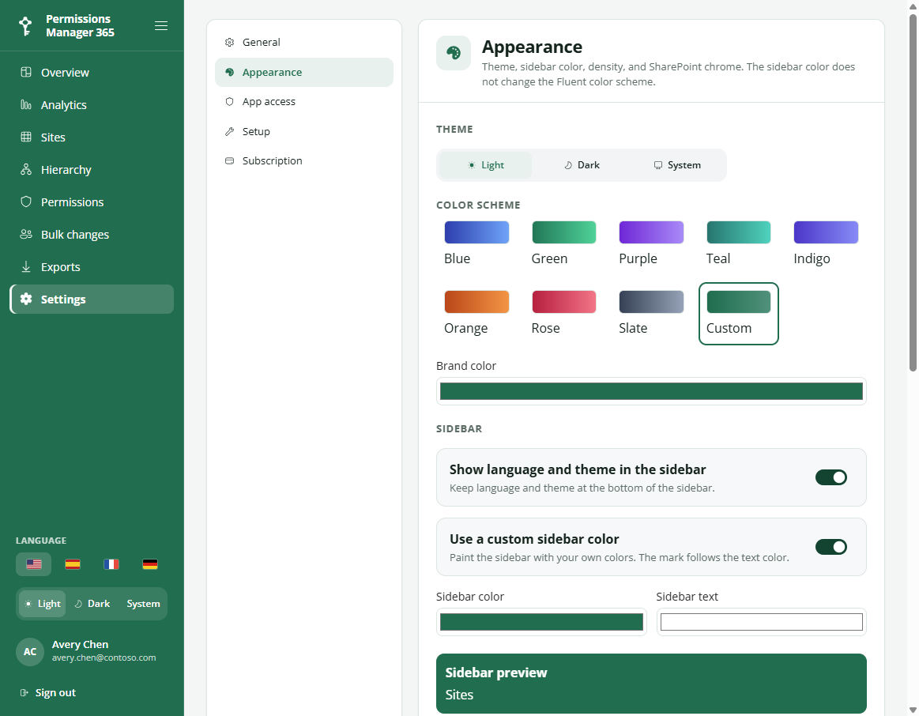Switch sidebar theme toggle to System
919x716 pixels.
[x=143, y=604]
